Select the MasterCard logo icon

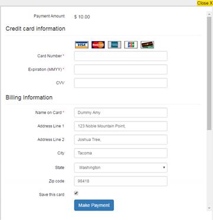click(x=98, y=45)
